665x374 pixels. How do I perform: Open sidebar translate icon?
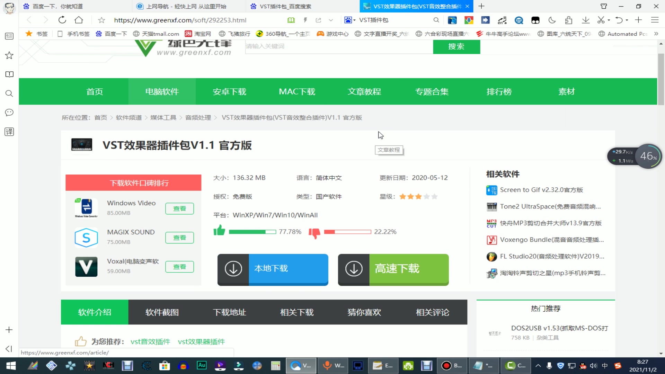tap(9, 132)
